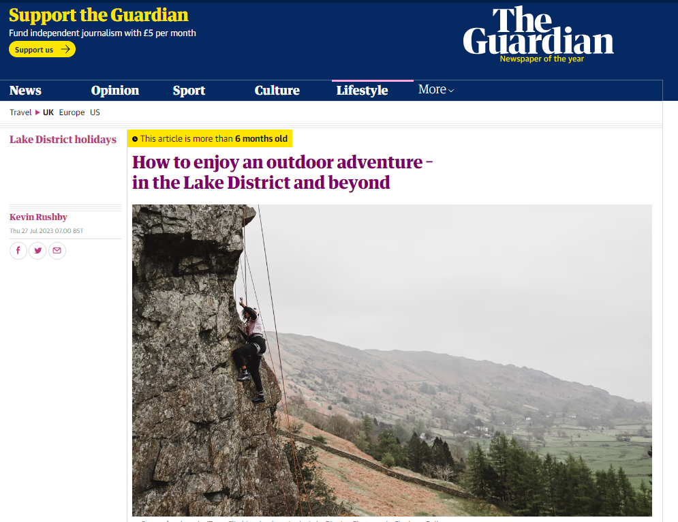Click the triangle arrow next to Travel

click(x=37, y=112)
